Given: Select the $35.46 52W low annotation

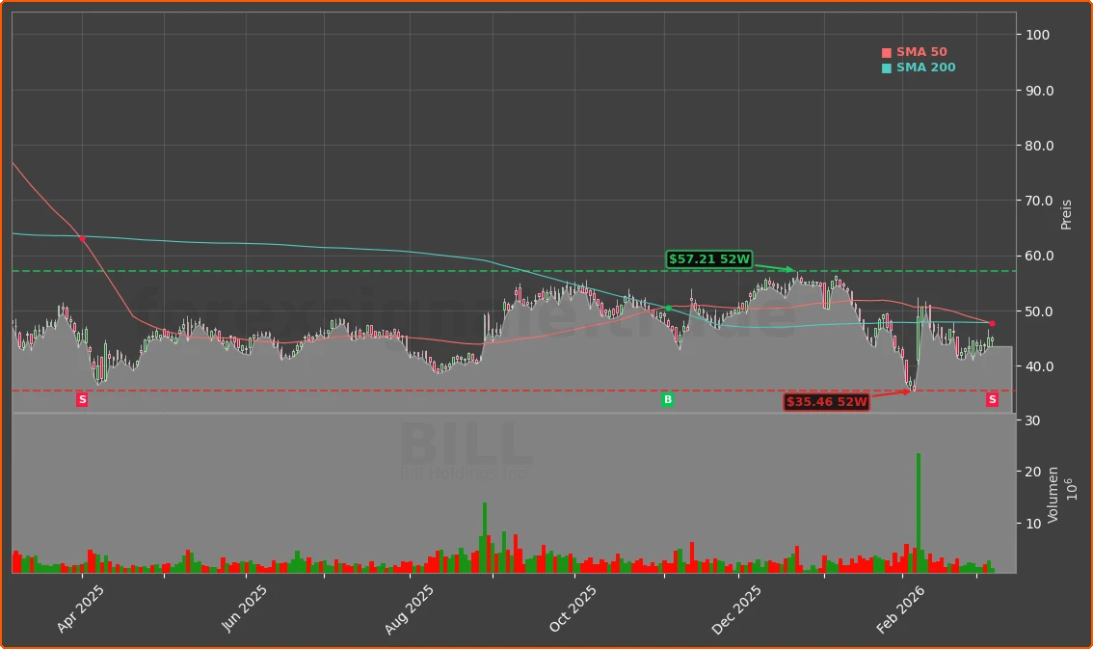Looking at the screenshot, I should (826, 402).
